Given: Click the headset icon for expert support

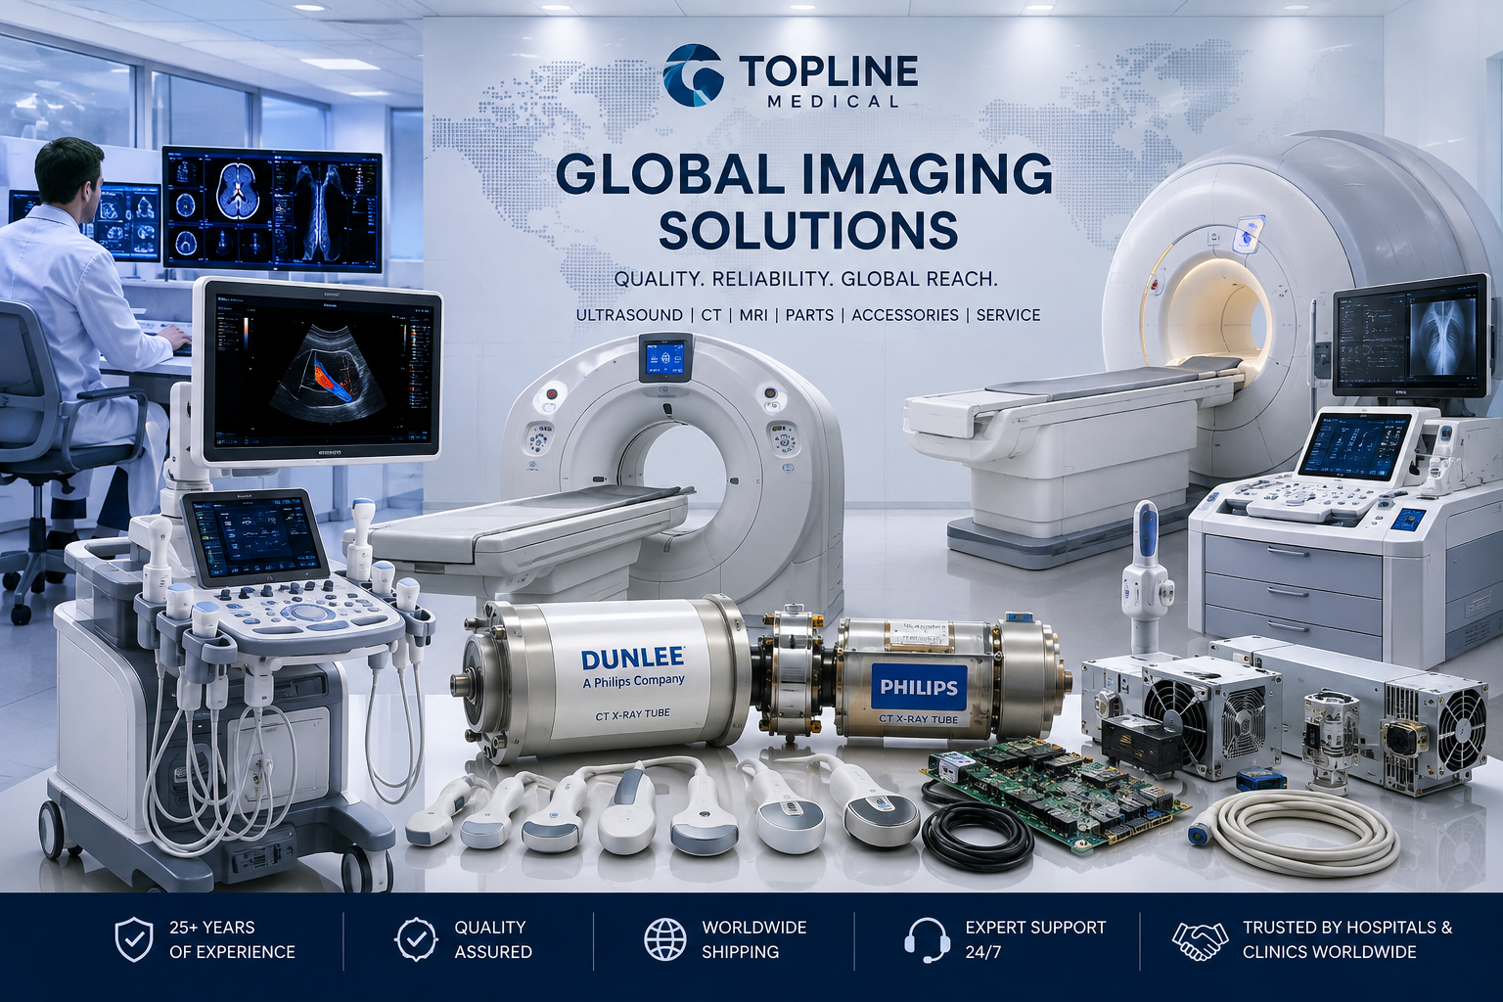Looking at the screenshot, I should tap(926, 940).
